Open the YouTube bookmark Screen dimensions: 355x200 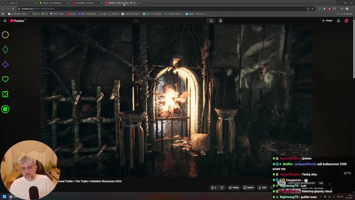point(71,14)
